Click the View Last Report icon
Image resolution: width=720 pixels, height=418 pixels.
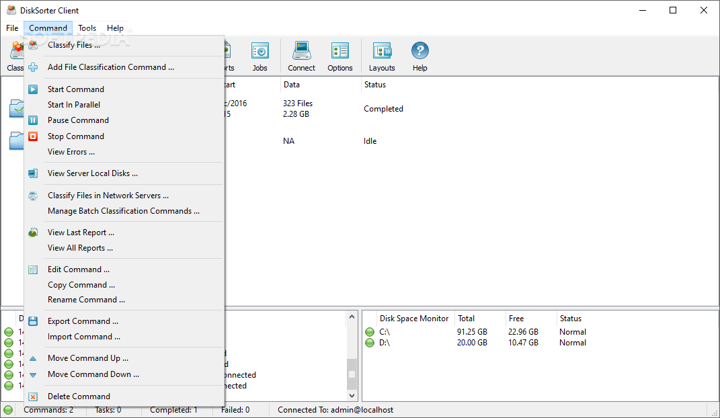(x=33, y=233)
